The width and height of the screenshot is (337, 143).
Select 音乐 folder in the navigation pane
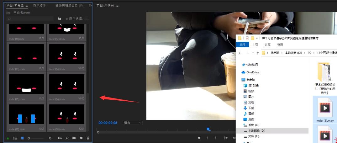[251, 114]
